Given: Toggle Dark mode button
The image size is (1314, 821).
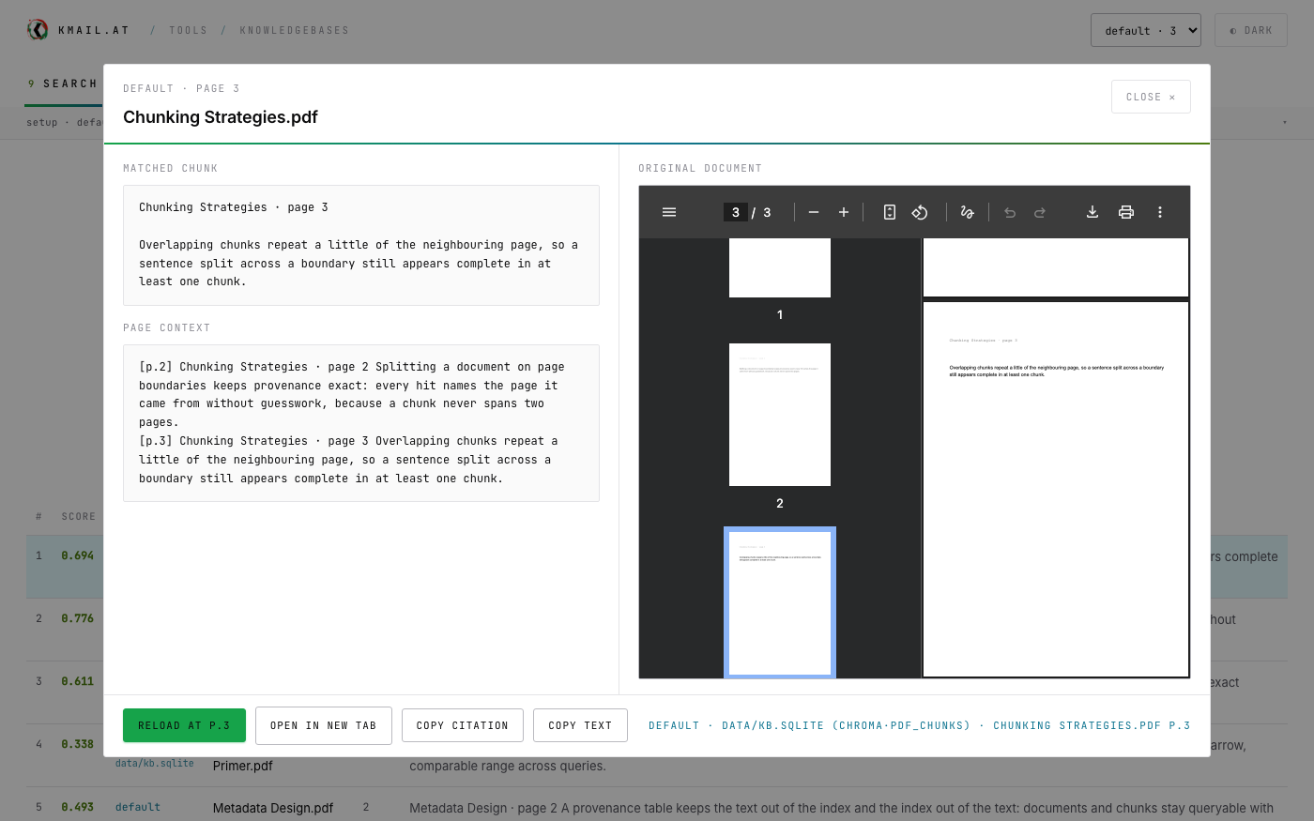Looking at the screenshot, I should pyautogui.click(x=1251, y=30).
